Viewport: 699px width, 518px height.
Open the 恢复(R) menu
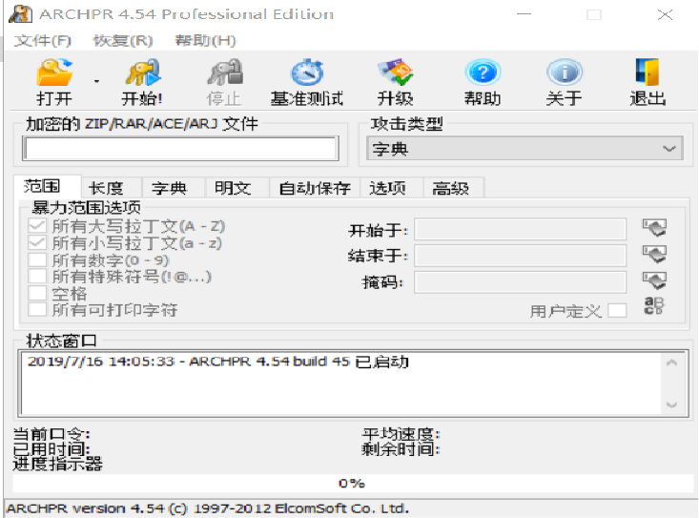coord(123,41)
